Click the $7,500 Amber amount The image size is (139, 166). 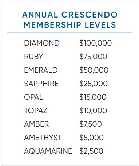click(91, 124)
